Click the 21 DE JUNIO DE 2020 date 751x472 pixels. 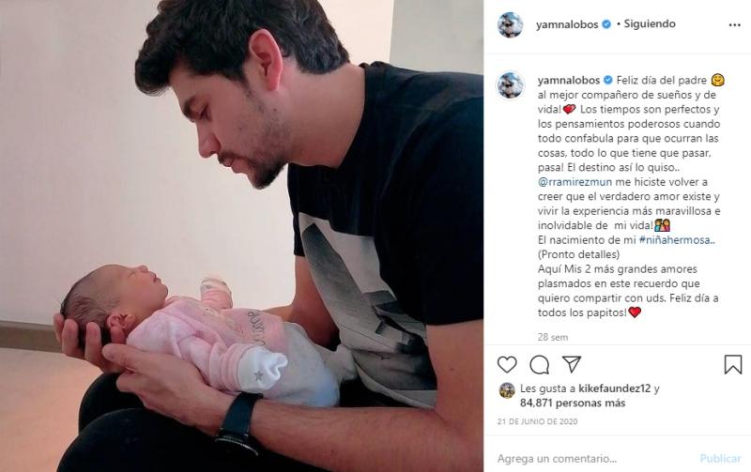pyautogui.click(x=537, y=421)
